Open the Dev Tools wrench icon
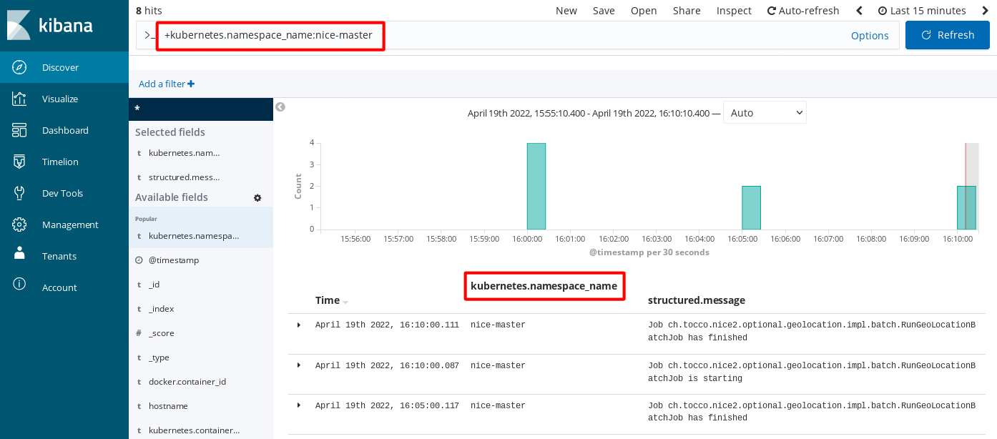Viewport: 997px width, 439px height. click(x=19, y=193)
